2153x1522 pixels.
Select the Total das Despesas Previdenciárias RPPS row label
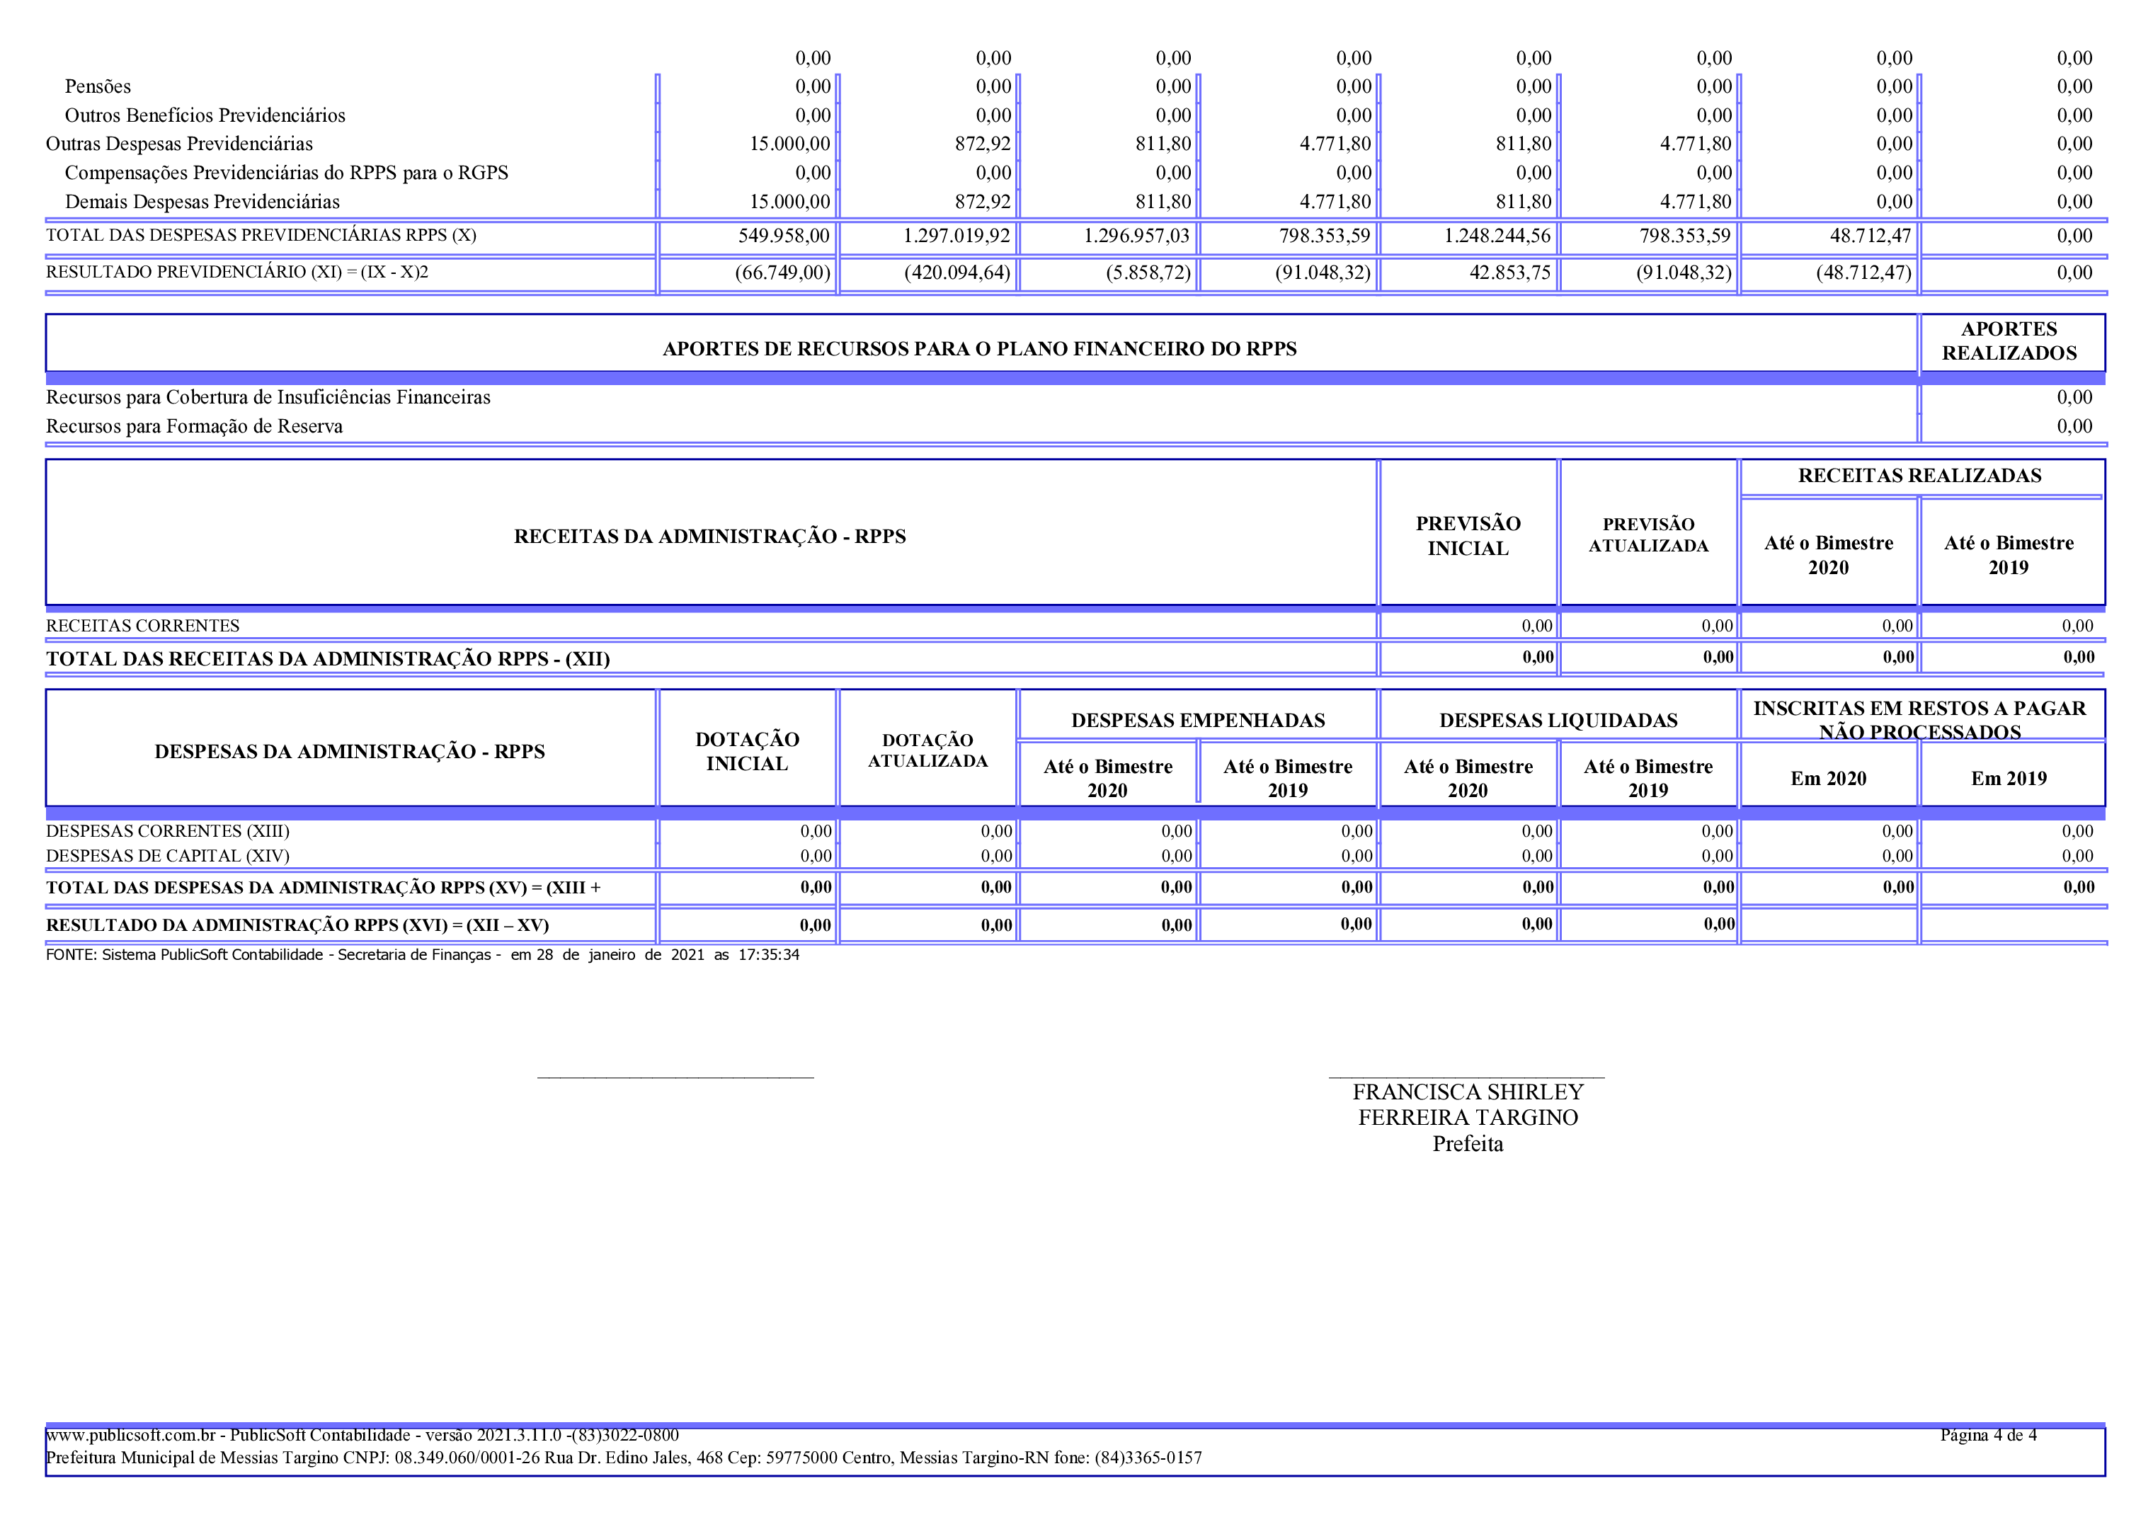pyautogui.click(x=261, y=236)
